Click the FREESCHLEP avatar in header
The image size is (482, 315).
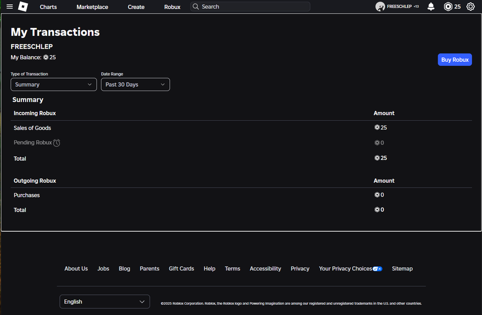[380, 6]
